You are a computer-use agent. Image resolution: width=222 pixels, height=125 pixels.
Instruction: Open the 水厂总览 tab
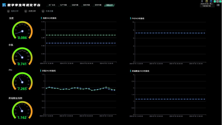[x=52, y=5]
